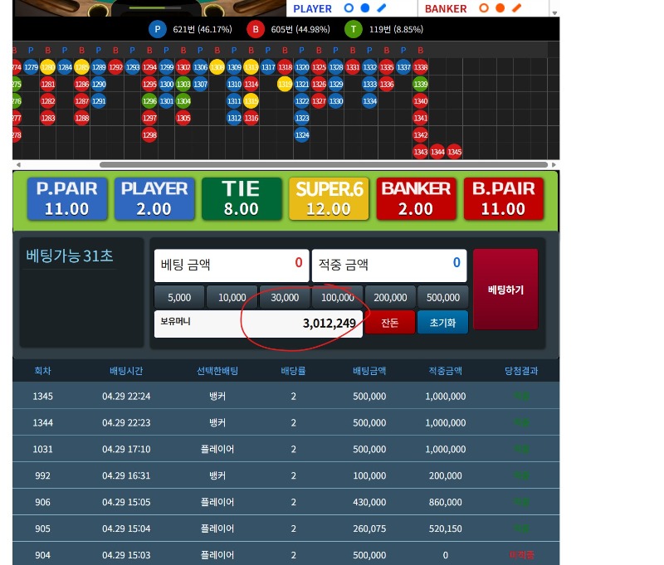Screen dimensions: 664x565
Task: Click the red B banker statistics icon
Action: tap(256, 30)
